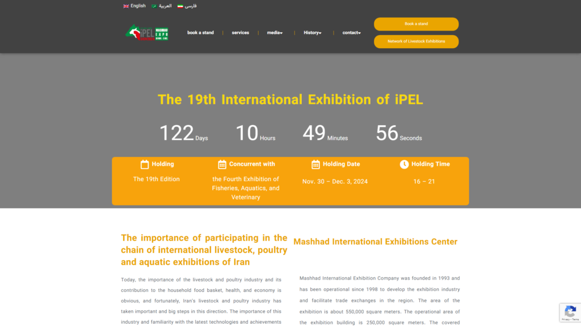
Task: Click the Saudi flag icon for Arabic
Action: (x=154, y=6)
